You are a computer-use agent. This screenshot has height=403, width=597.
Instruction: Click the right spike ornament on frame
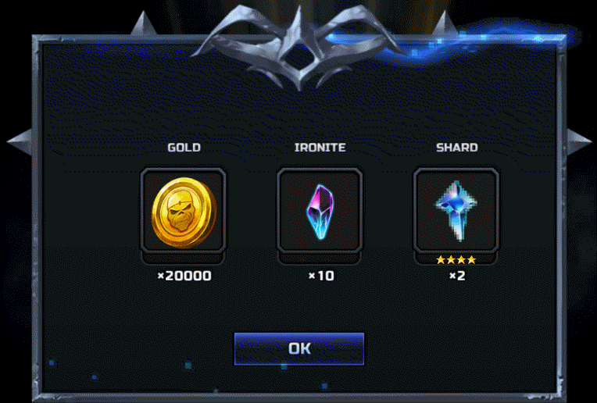(579, 142)
